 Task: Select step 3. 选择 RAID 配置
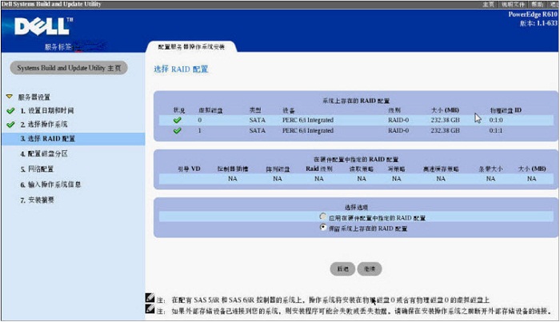[x=74, y=139]
